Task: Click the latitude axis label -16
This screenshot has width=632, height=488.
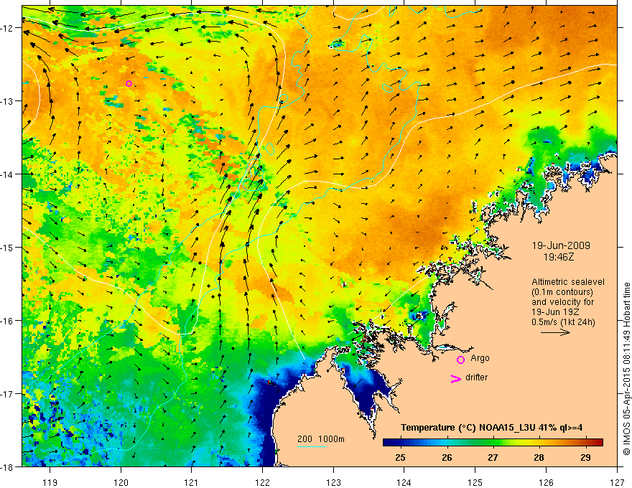Action: (7, 321)
